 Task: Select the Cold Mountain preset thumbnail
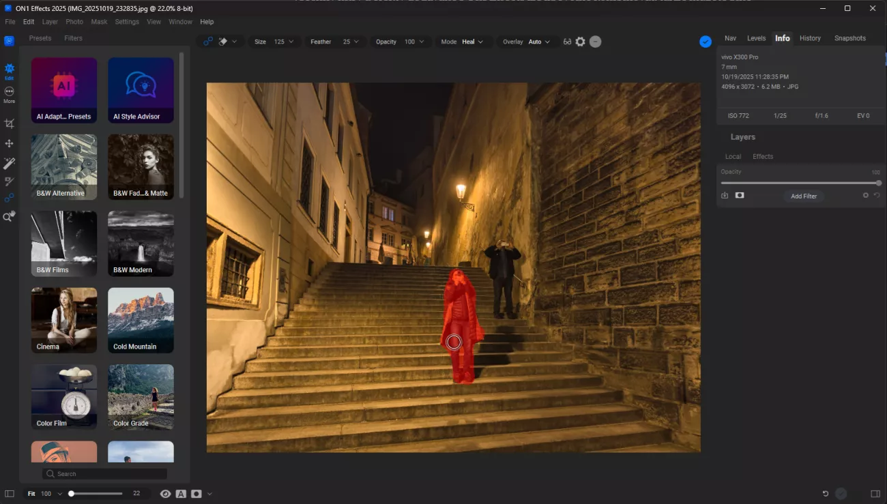tap(141, 320)
